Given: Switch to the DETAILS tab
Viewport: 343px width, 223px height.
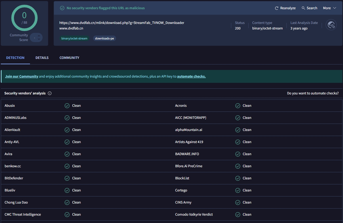Looking at the screenshot, I should 42,58.
